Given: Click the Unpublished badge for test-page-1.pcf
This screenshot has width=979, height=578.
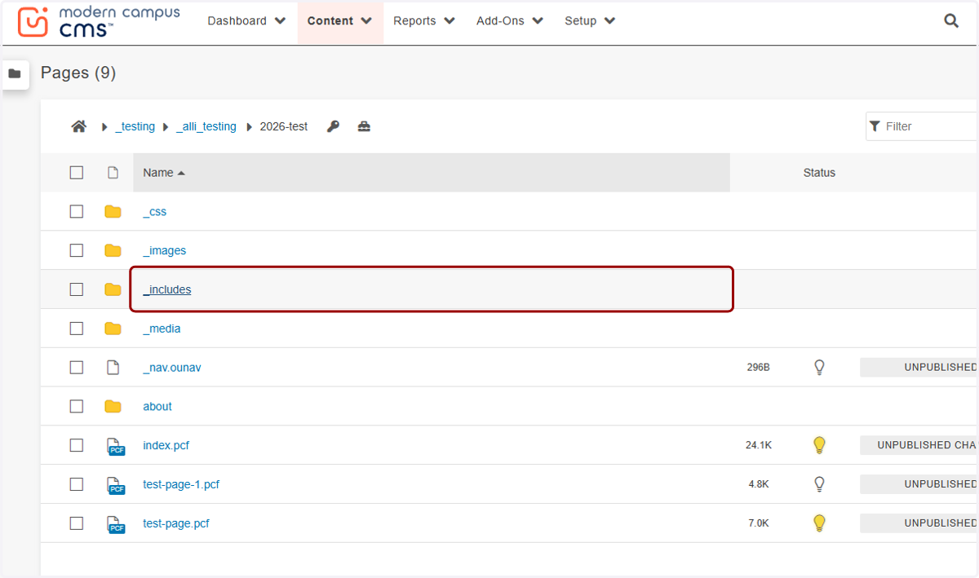Looking at the screenshot, I should pos(919,484).
